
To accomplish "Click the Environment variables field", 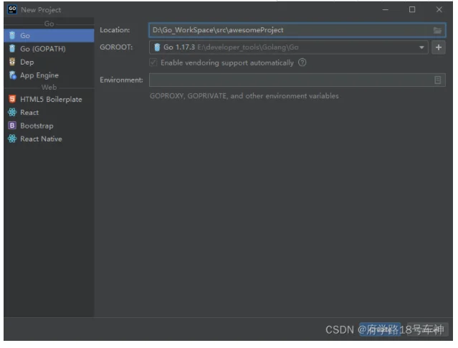I will coord(297,80).
